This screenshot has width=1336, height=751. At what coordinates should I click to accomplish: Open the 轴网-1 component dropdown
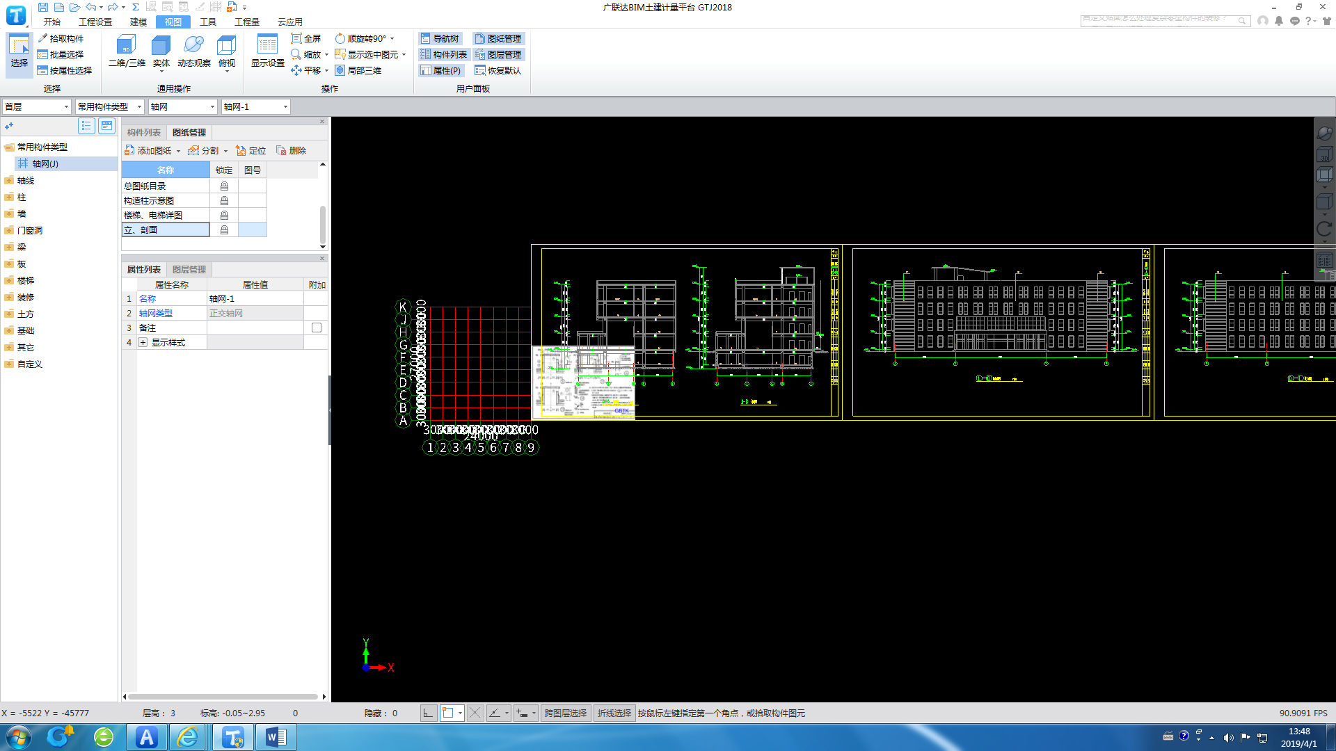255,106
